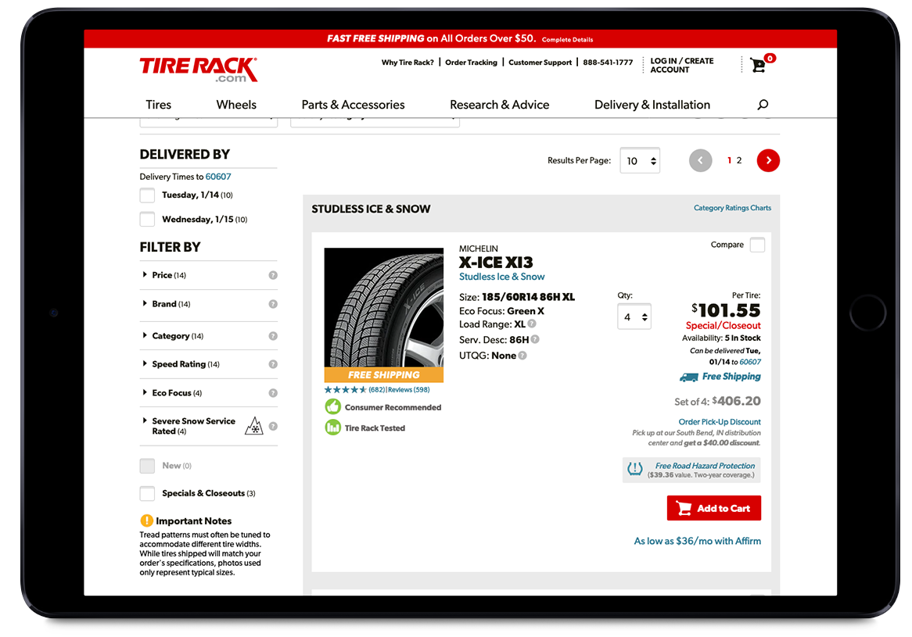Click the Free Shipping text link by price

[x=731, y=377]
